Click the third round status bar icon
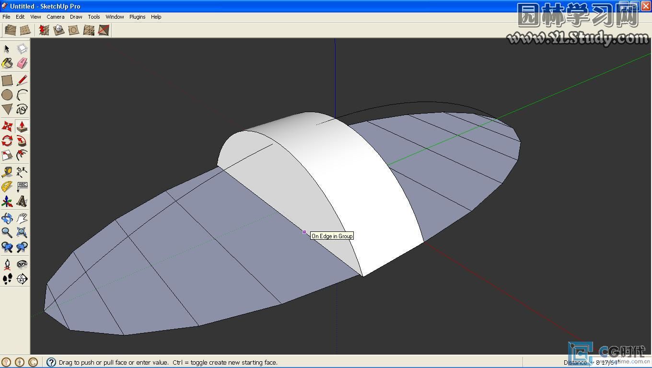The height and width of the screenshot is (368, 652). (x=33, y=363)
